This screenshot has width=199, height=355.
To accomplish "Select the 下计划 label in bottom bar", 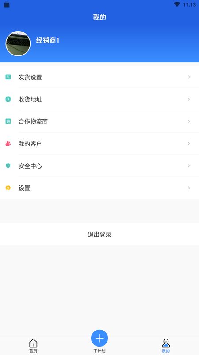I will pyautogui.click(x=99, y=351).
